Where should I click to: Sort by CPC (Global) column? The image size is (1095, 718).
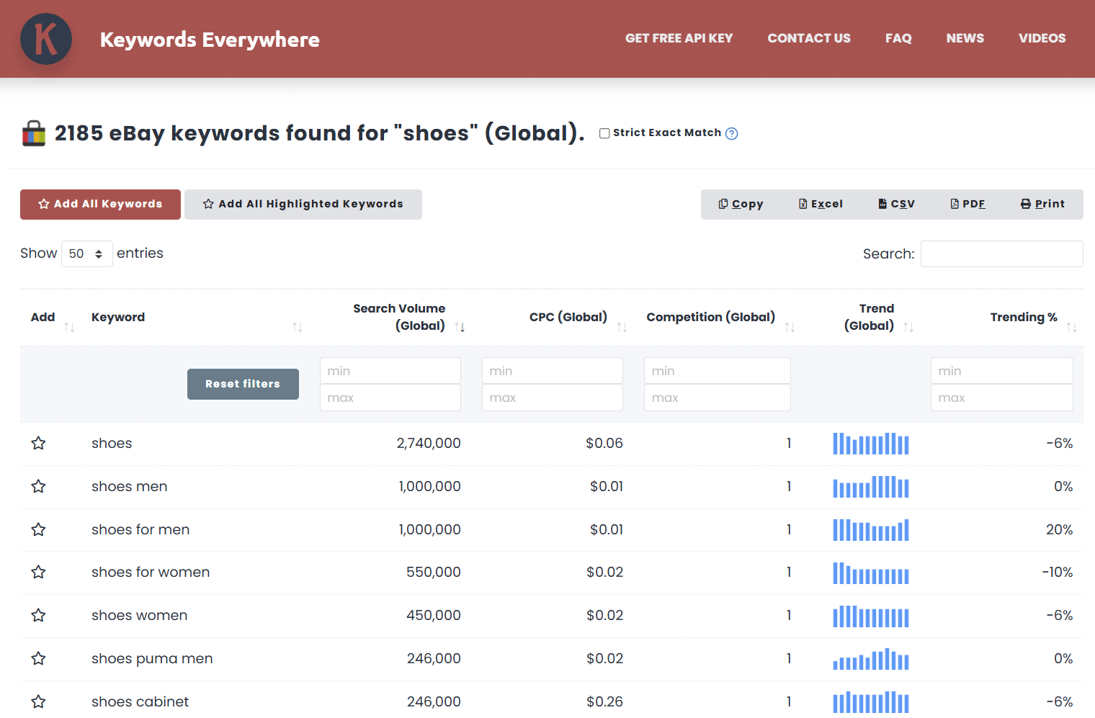(622, 327)
